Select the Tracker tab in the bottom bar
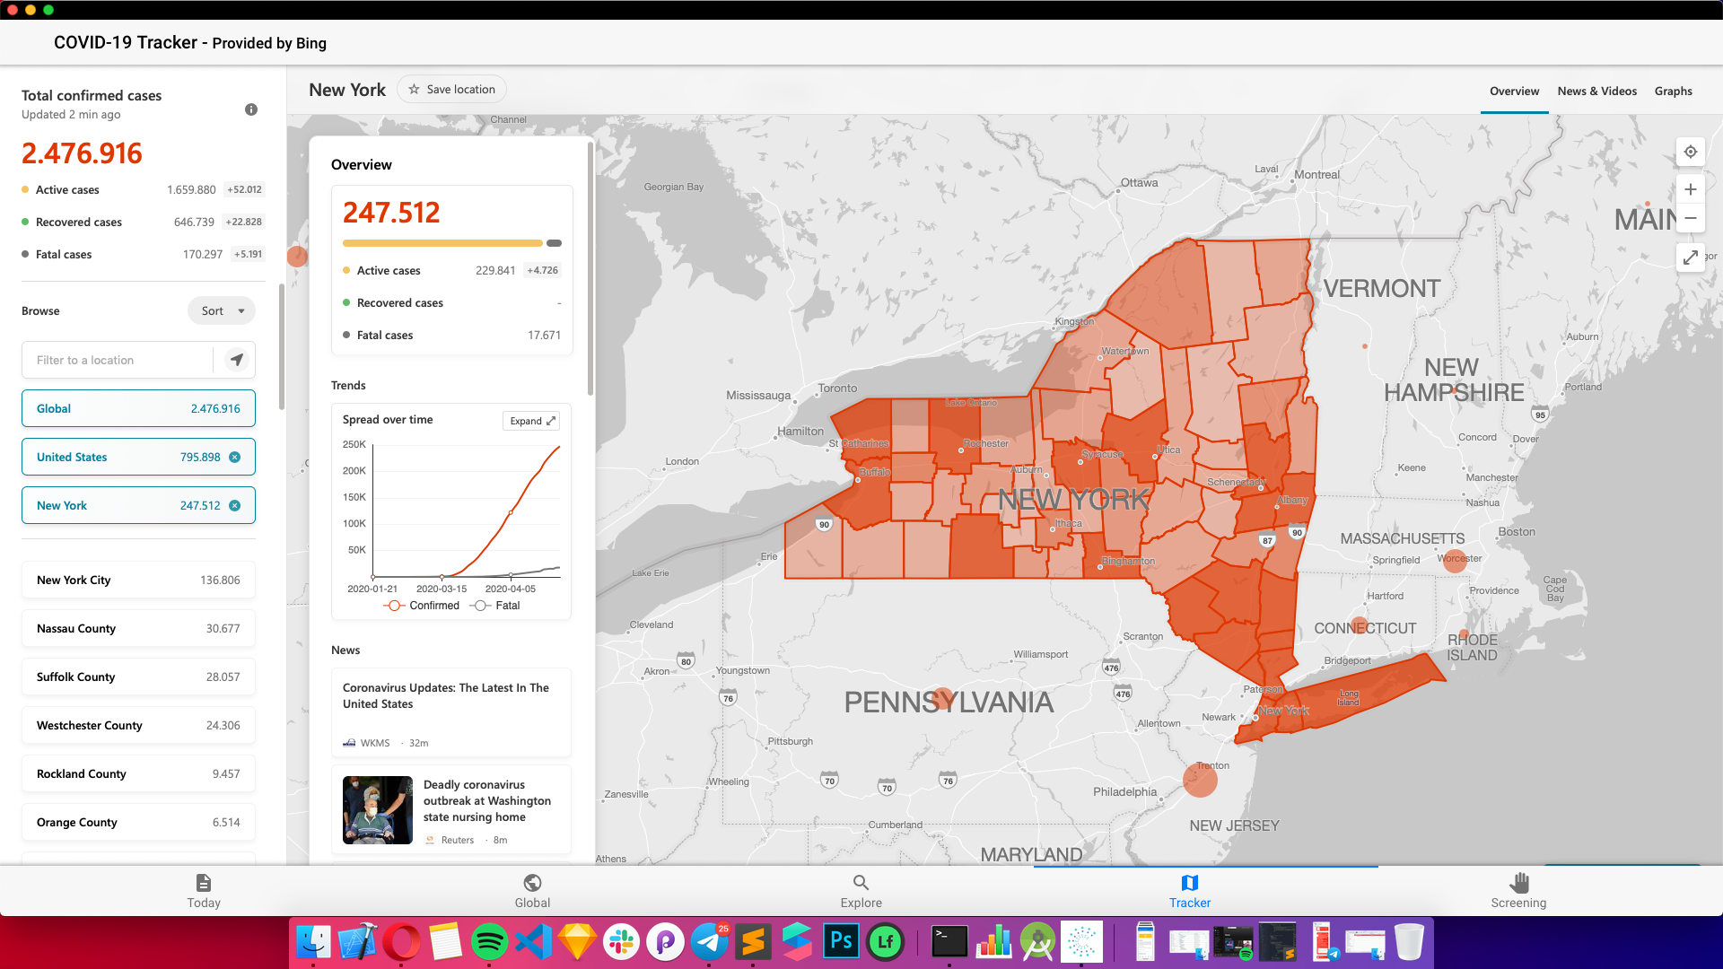The height and width of the screenshot is (969, 1723). point(1190,891)
